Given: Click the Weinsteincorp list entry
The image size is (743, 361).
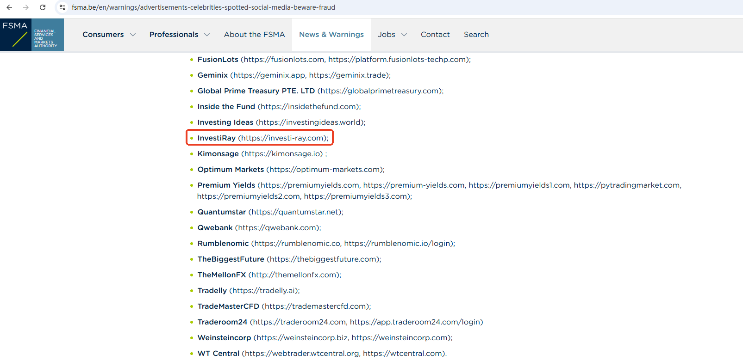Looking at the screenshot, I should tap(224, 338).
